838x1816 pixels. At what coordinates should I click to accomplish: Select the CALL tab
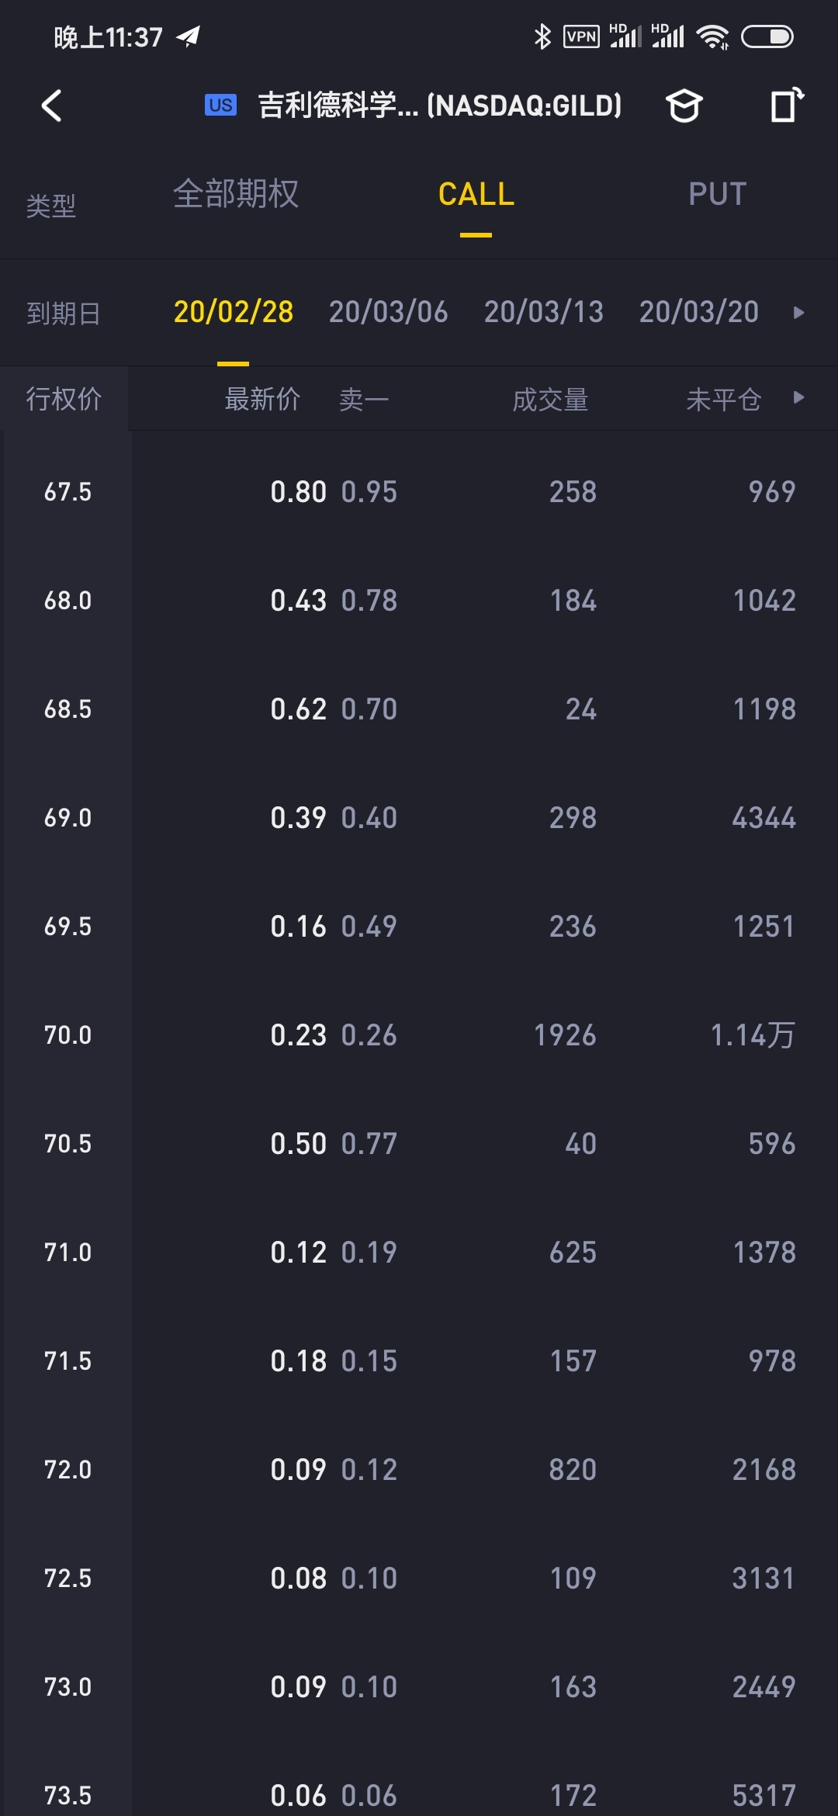(x=476, y=194)
